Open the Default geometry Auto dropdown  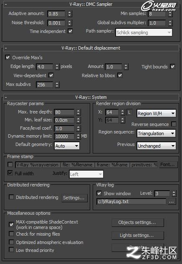coord(67,146)
